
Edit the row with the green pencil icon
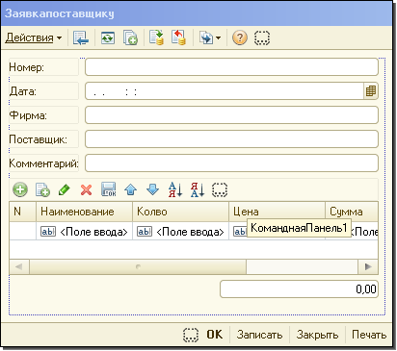pos(65,189)
